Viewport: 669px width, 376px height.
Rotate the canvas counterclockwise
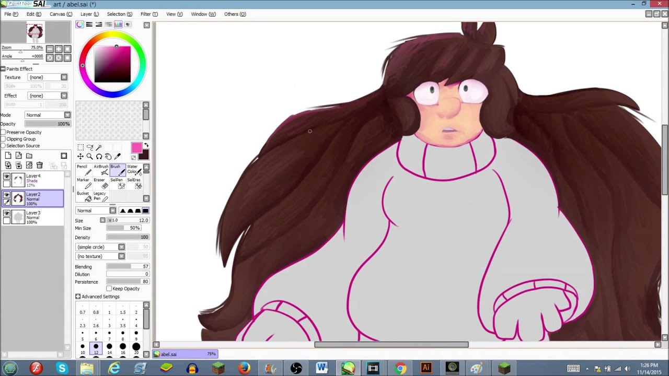(50, 57)
